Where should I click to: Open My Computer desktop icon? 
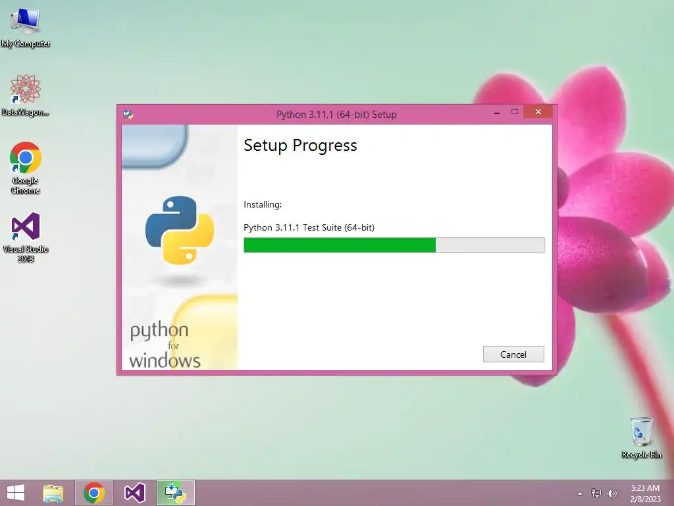pos(26,28)
